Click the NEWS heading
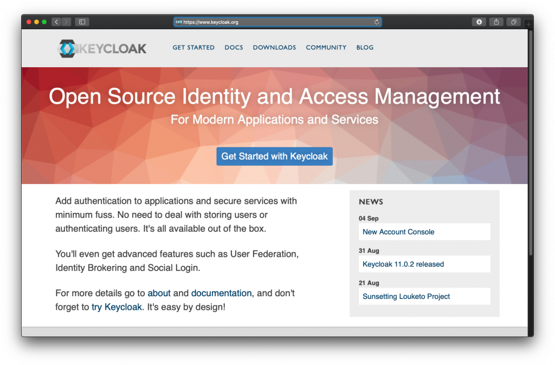 [x=371, y=202]
